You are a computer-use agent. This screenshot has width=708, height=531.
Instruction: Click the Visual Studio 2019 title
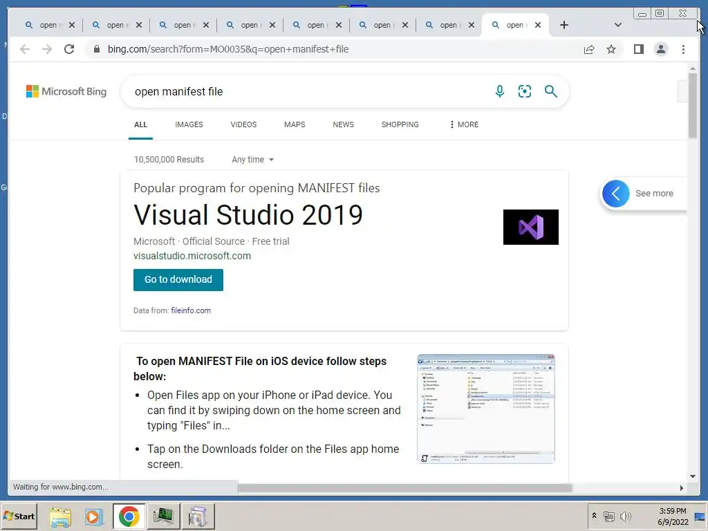click(248, 215)
